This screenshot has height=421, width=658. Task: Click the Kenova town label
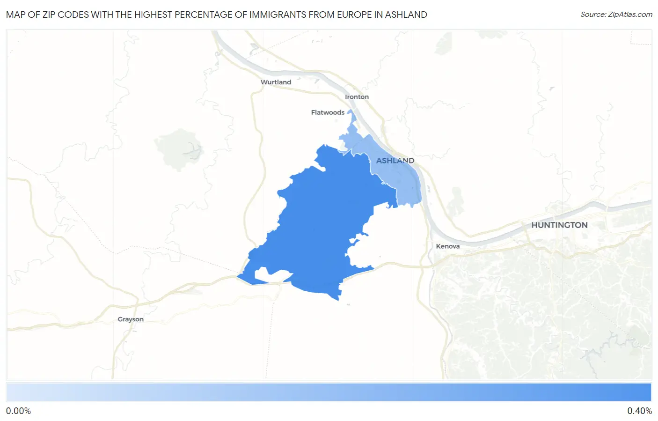pos(448,246)
